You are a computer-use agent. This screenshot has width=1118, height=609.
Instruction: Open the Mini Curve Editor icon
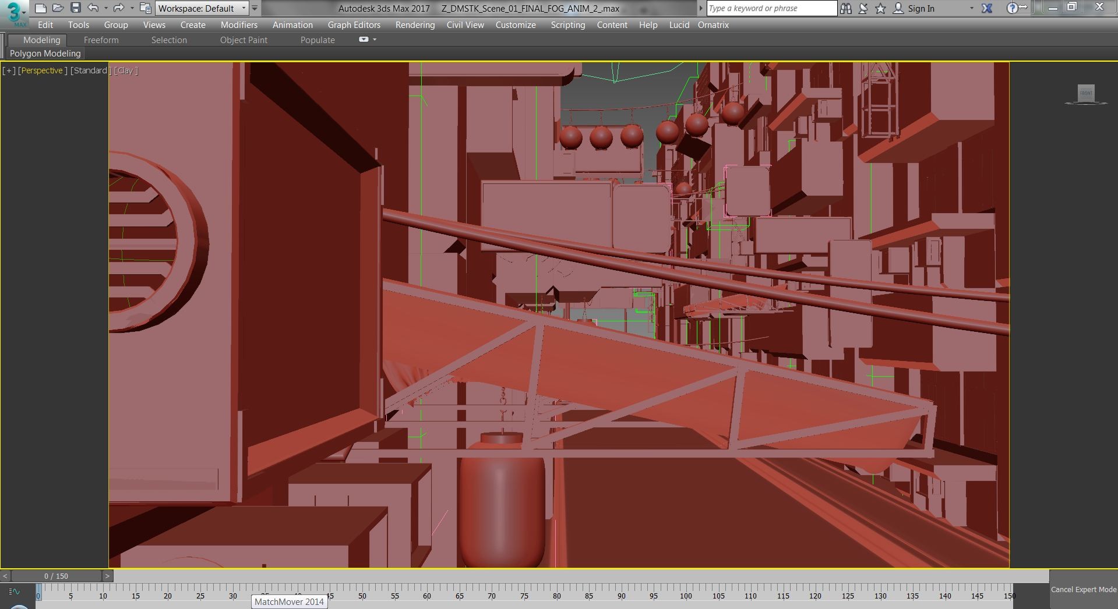click(14, 592)
